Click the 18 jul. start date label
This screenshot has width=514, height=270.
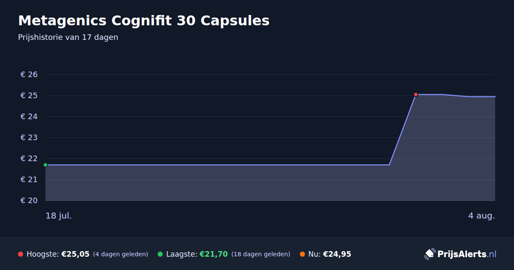point(59,216)
